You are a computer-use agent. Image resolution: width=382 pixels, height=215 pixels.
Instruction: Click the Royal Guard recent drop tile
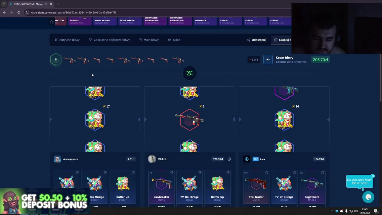105,21
